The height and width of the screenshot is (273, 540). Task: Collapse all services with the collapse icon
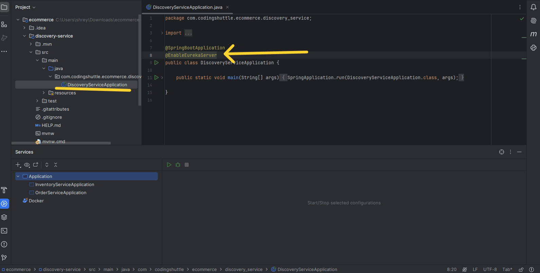[56, 165]
